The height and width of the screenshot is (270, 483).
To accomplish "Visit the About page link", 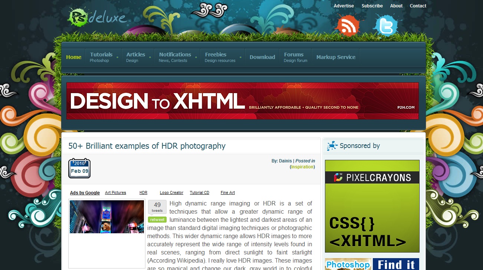I will pyautogui.click(x=396, y=6).
